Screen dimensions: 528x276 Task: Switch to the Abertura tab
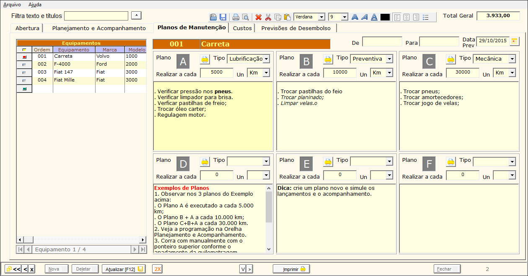(x=27, y=28)
